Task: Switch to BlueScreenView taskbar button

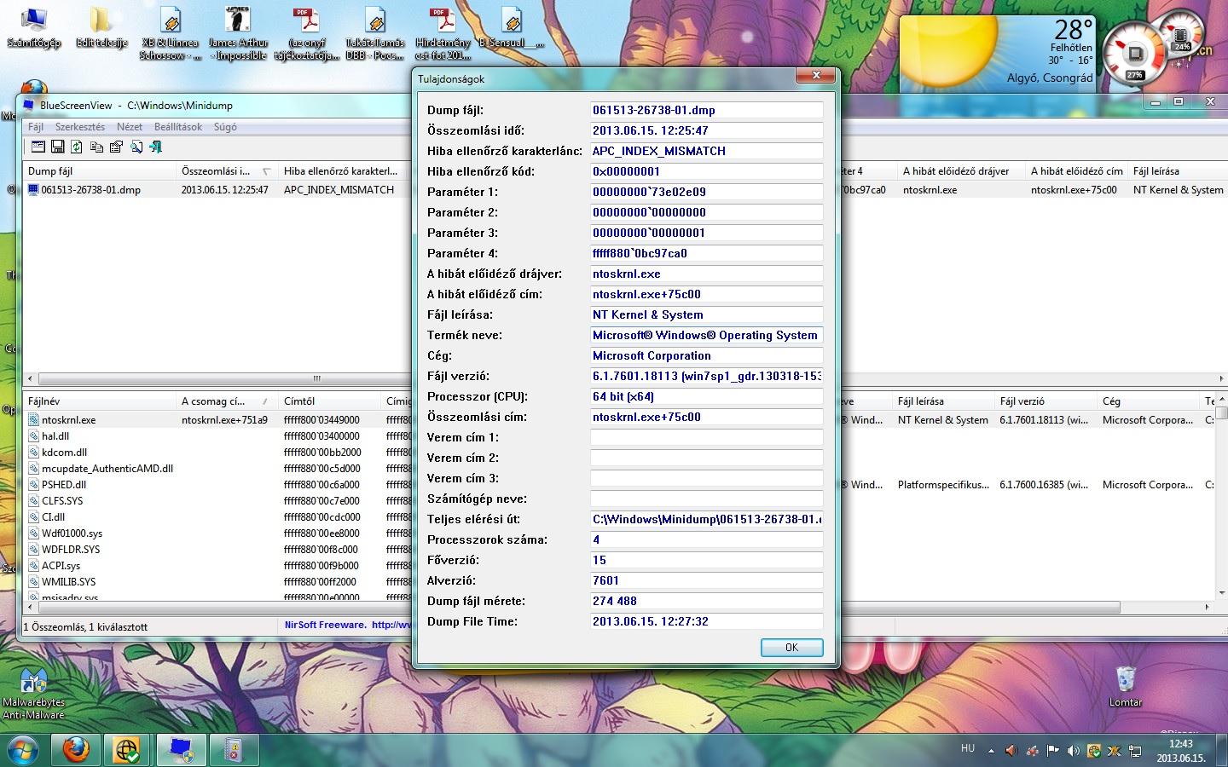Action: pyautogui.click(x=181, y=750)
